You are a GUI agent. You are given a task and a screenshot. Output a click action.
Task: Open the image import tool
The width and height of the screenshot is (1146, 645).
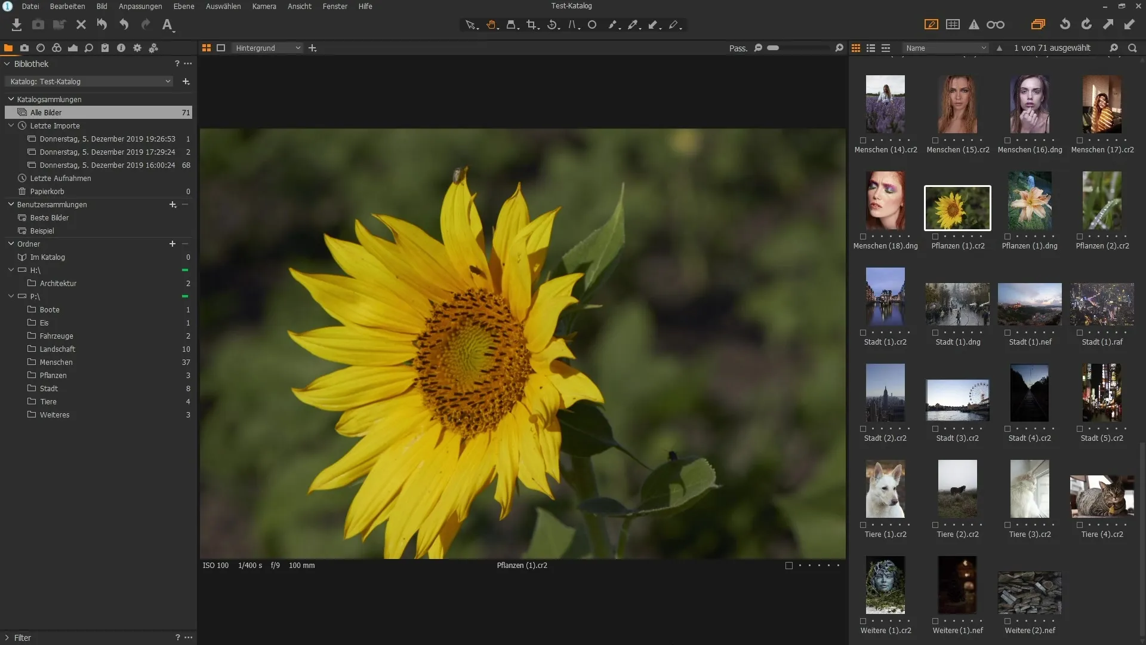pyautogui.click(x=17, y=24)
